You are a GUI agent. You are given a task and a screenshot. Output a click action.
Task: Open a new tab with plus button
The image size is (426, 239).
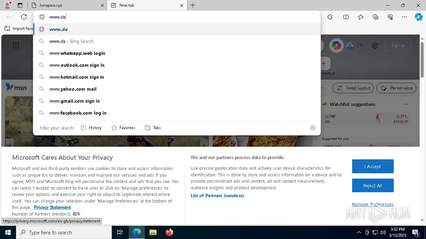tap(193, 5)
